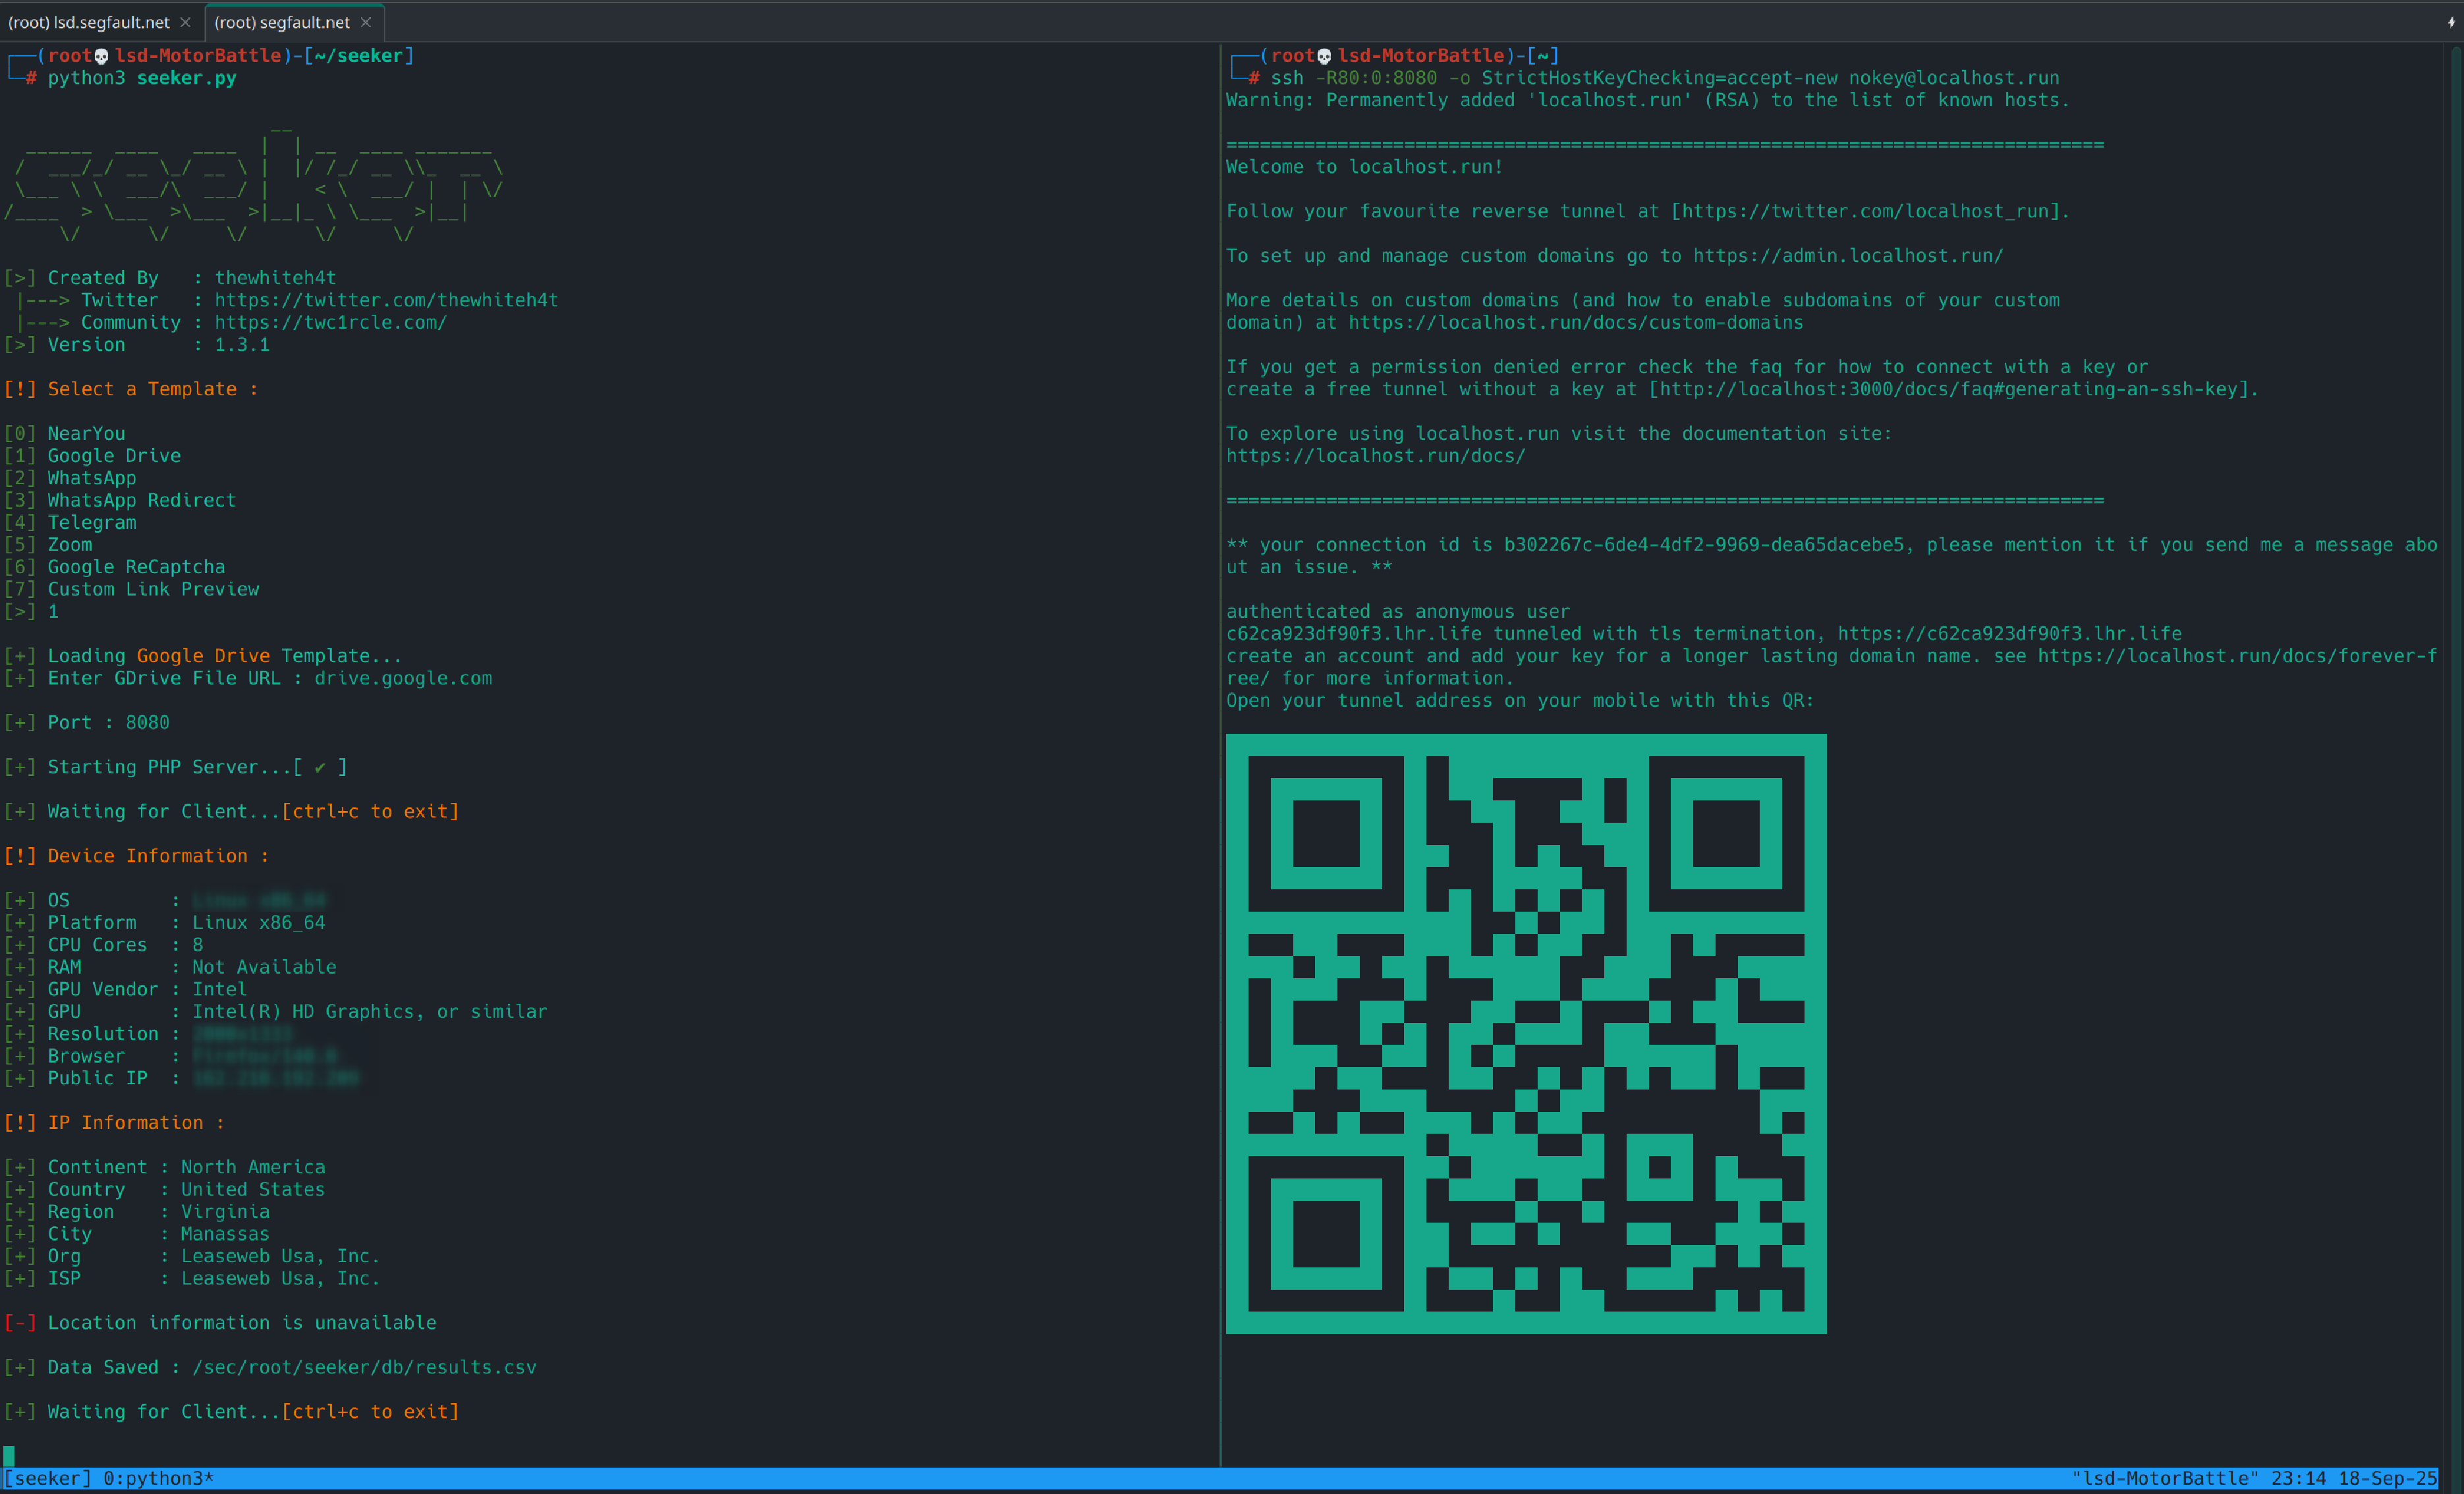Click the QR code image
Viewport: 2464px width, 1494px height.
tap(1526, 1033)
